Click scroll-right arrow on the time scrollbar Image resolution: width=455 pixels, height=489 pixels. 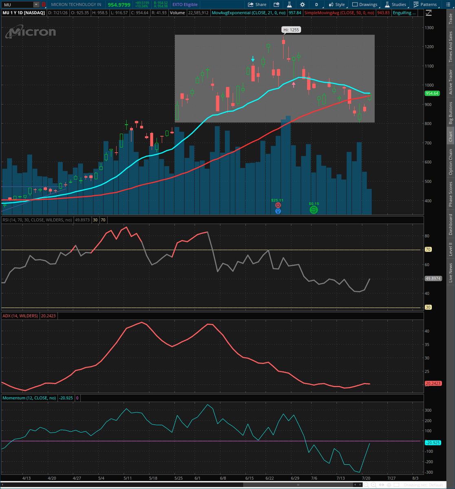click(360, 485)
